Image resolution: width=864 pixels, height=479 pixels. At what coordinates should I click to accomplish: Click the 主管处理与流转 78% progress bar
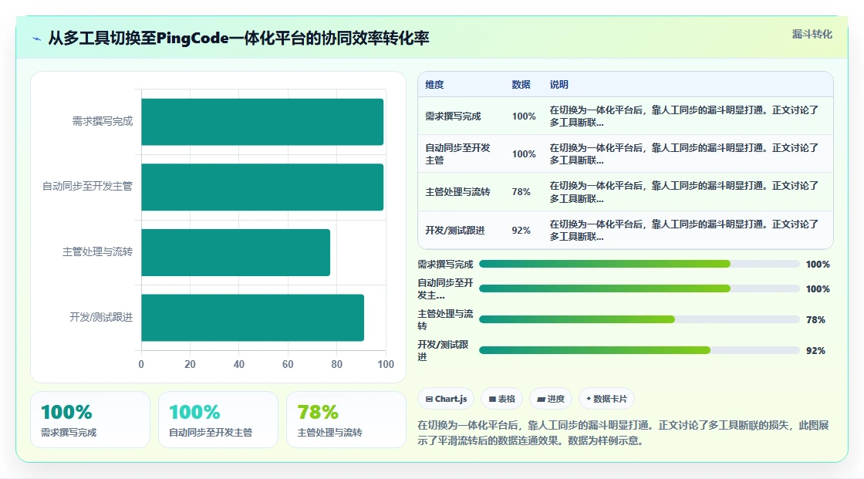(640, 319)
